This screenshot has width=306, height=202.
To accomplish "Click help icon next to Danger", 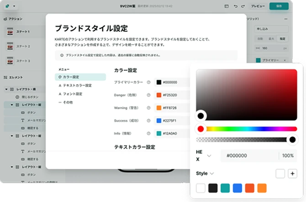I will click(148, 95).
